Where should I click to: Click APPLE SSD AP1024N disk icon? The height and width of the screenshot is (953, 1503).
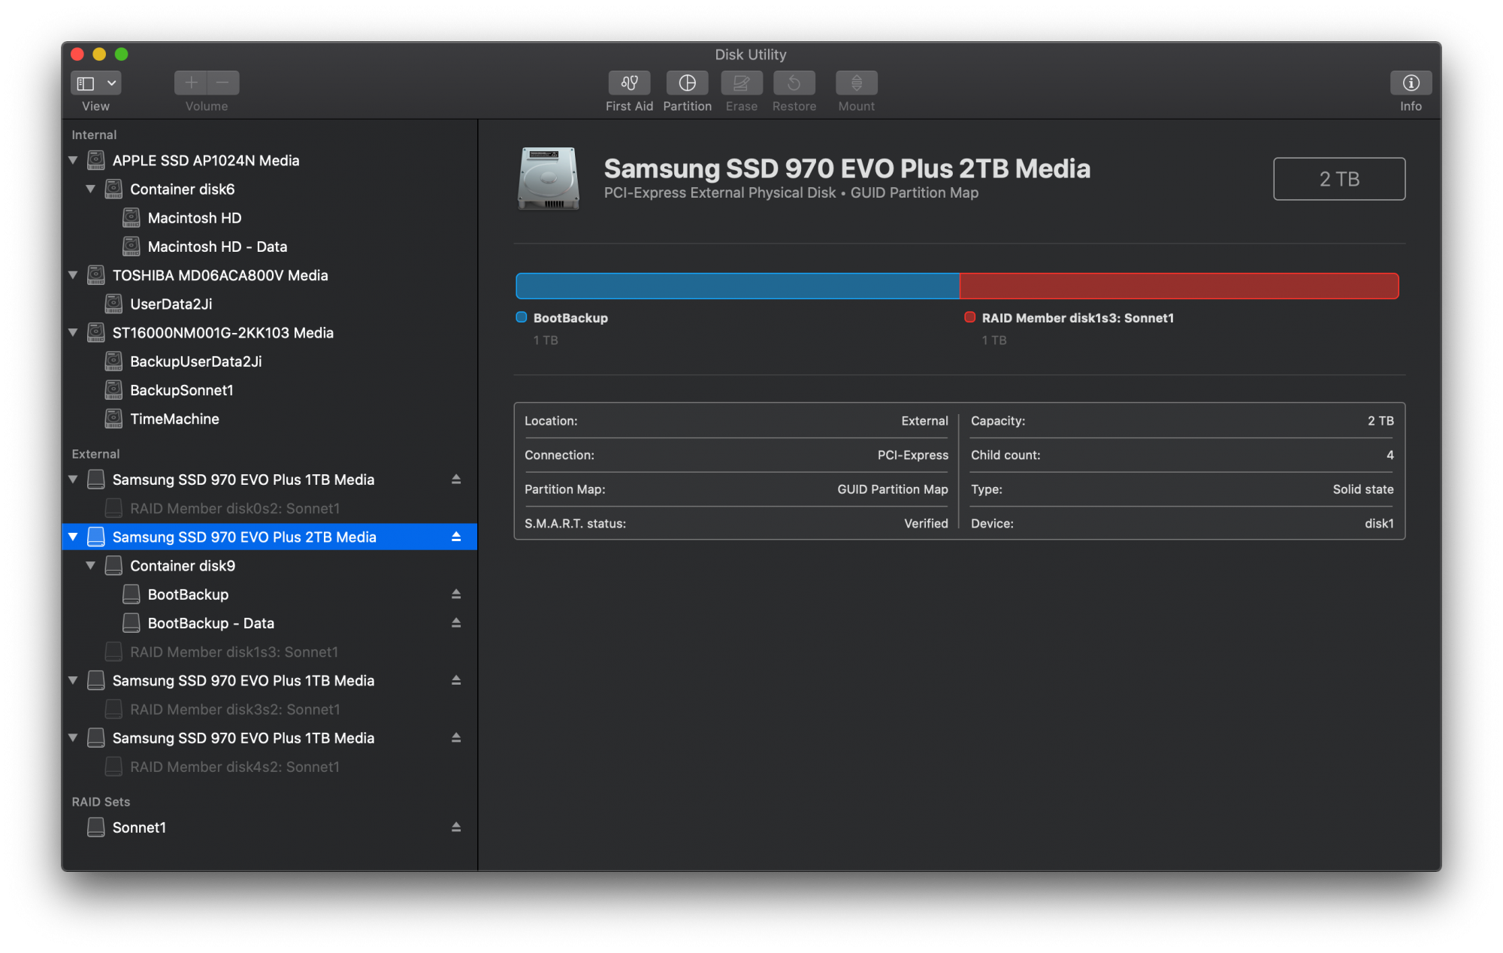[x=96, y=160]
